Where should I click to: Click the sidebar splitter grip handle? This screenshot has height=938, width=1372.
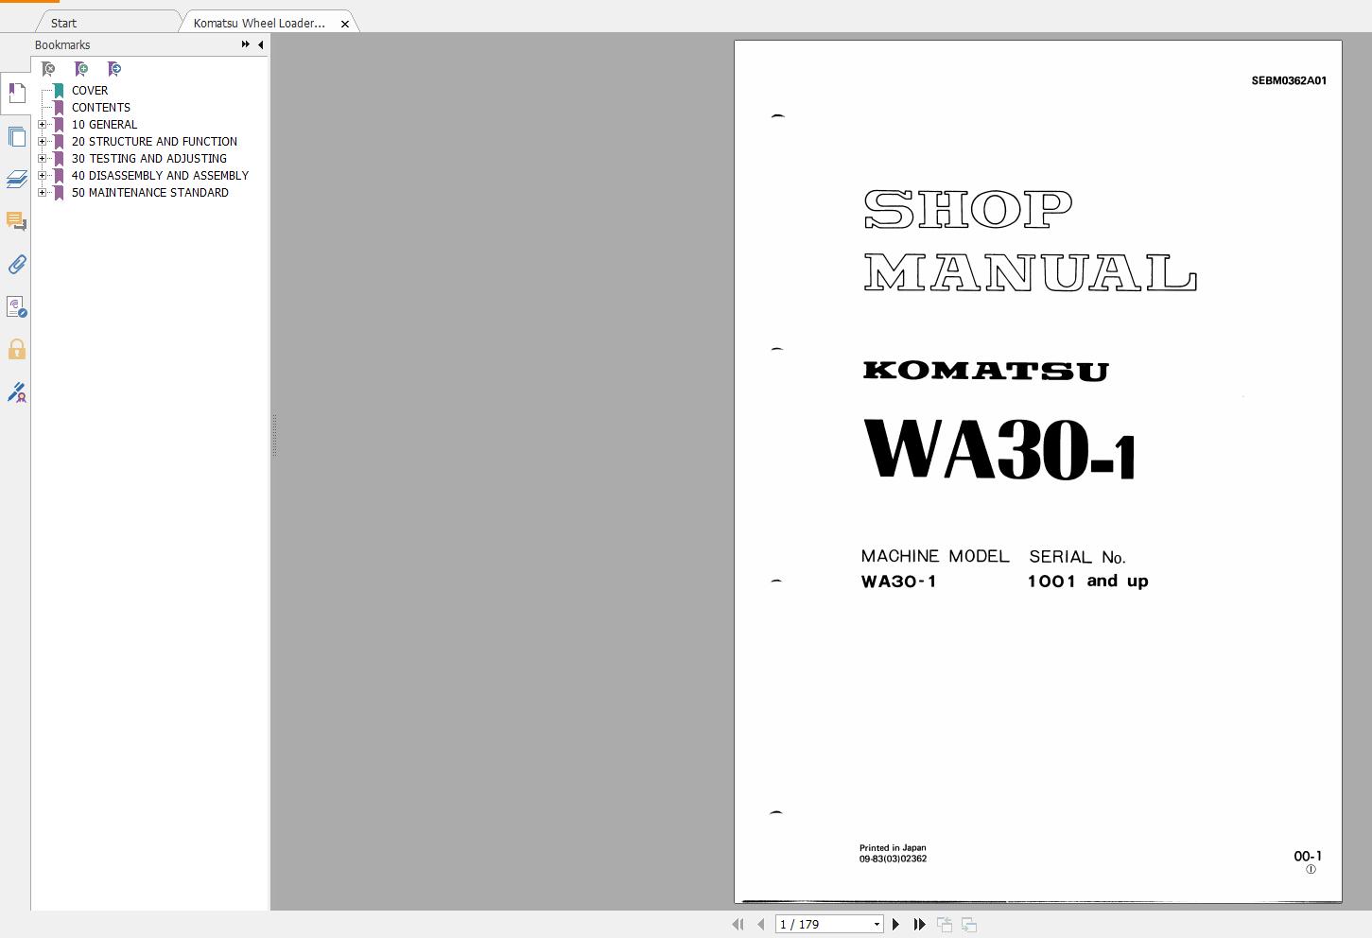(274, 435)
